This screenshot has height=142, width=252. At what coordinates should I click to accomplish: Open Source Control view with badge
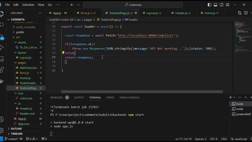pos(2,37)
